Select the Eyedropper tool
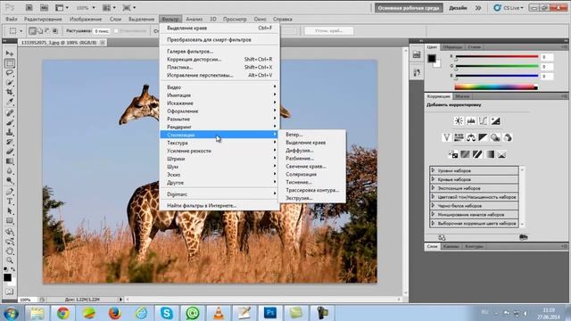 point(10,102)
